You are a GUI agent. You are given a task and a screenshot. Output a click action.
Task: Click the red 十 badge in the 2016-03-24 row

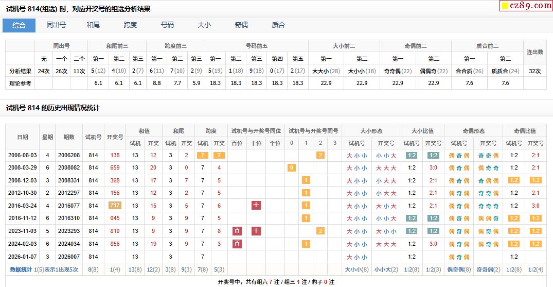click(x=256, y=205)
